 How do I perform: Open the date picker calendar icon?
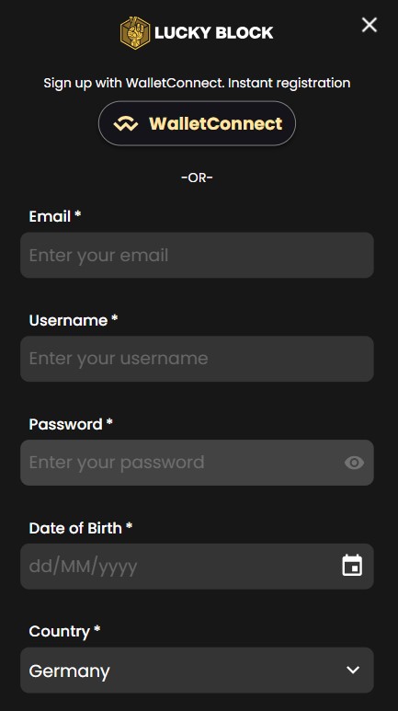tap(352, 566)
